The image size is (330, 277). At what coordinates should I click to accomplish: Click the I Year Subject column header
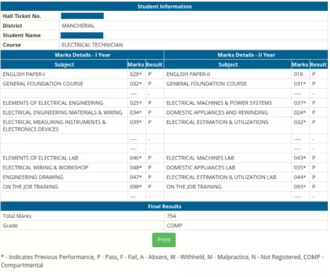pos(64,65)
